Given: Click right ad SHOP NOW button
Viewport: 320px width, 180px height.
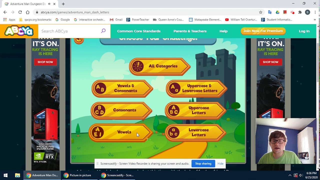Looking at the screenshot, I should click(x=270, y=62).
